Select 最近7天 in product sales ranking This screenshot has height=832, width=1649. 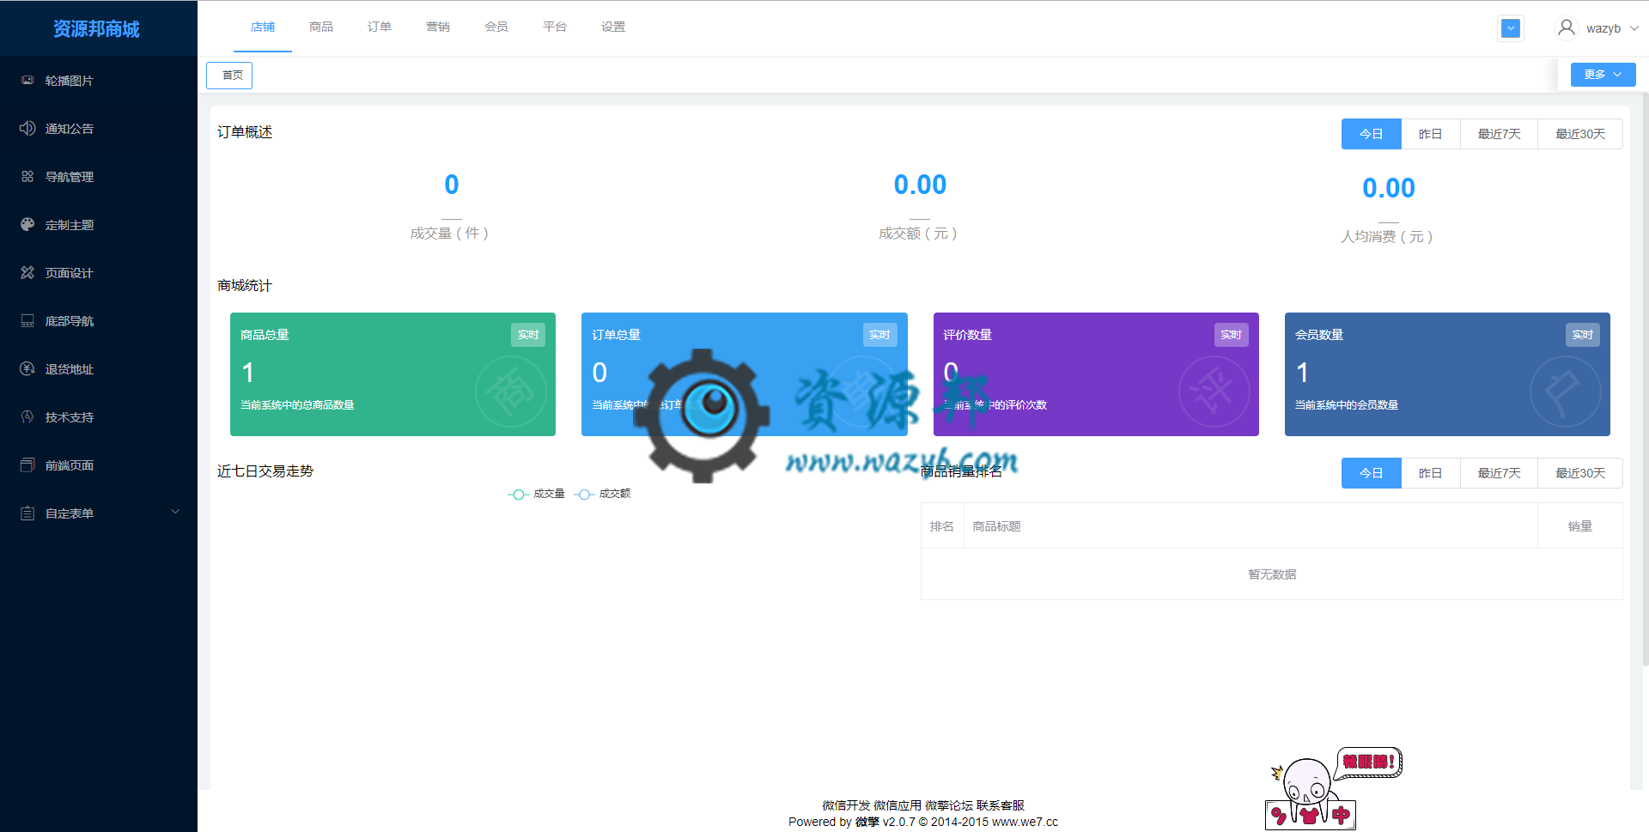(1499, 473)
